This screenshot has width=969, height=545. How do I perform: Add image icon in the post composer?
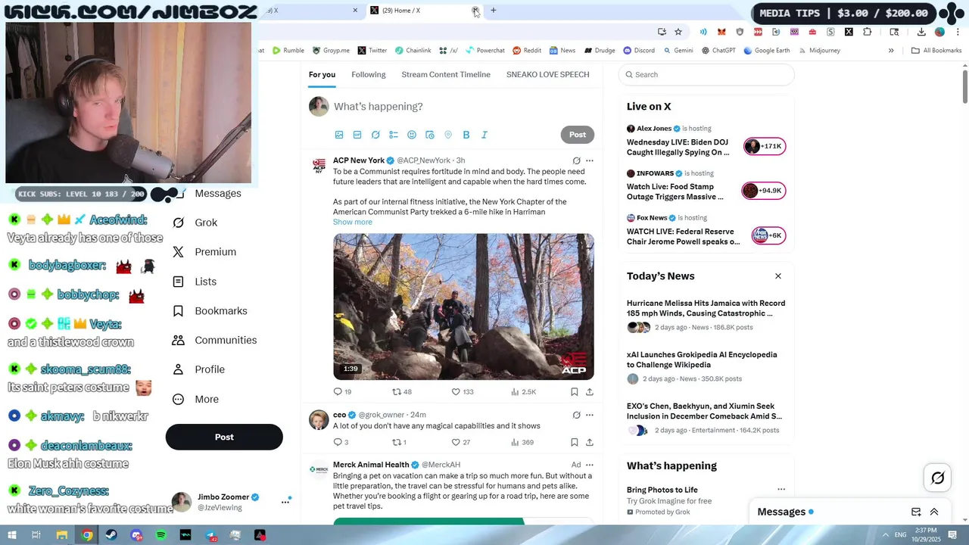[x=339, y=135]
